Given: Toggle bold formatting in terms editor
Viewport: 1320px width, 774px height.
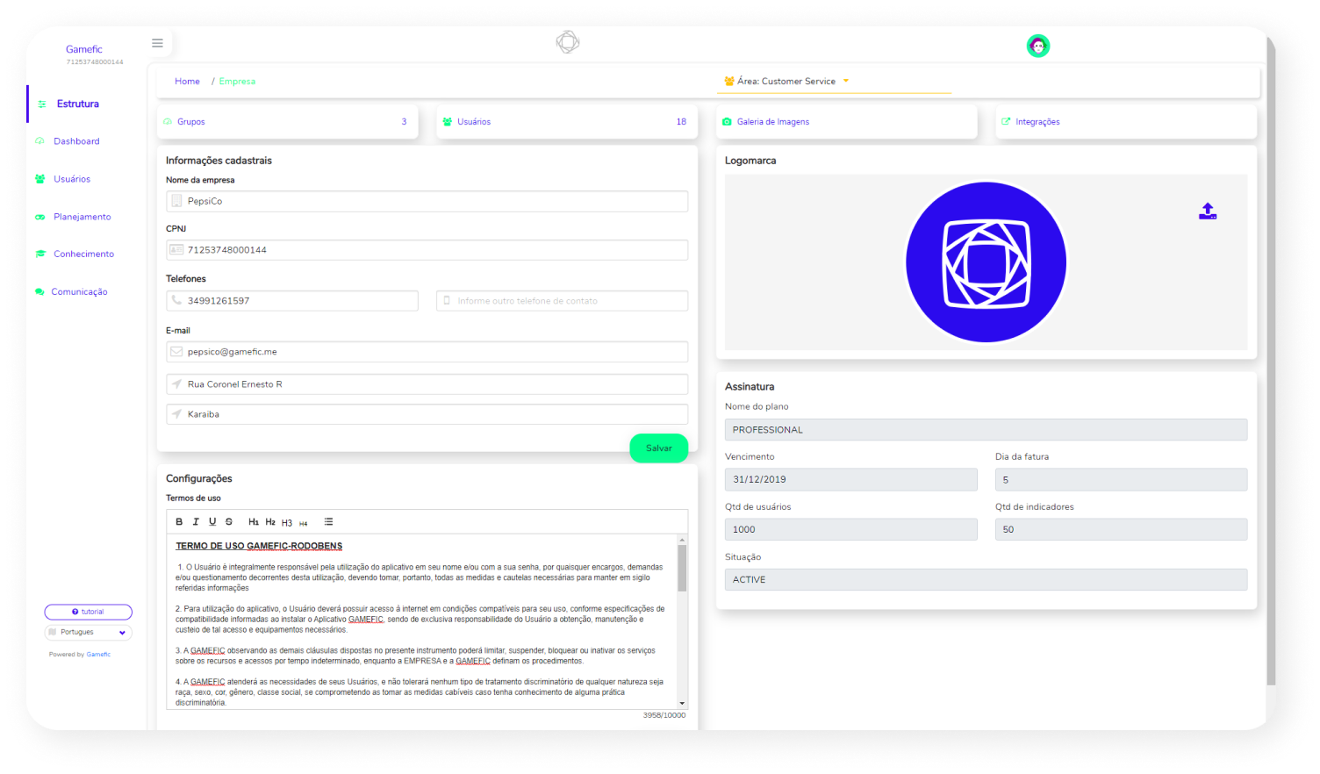Looking at the screenshot, I should click(179, 522).
